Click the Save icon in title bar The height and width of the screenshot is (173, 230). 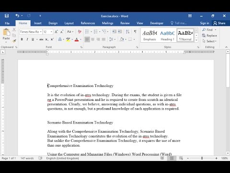point(7,16)
